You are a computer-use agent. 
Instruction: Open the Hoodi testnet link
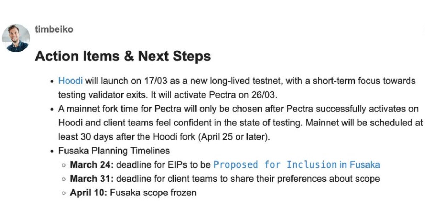point(70,81)
